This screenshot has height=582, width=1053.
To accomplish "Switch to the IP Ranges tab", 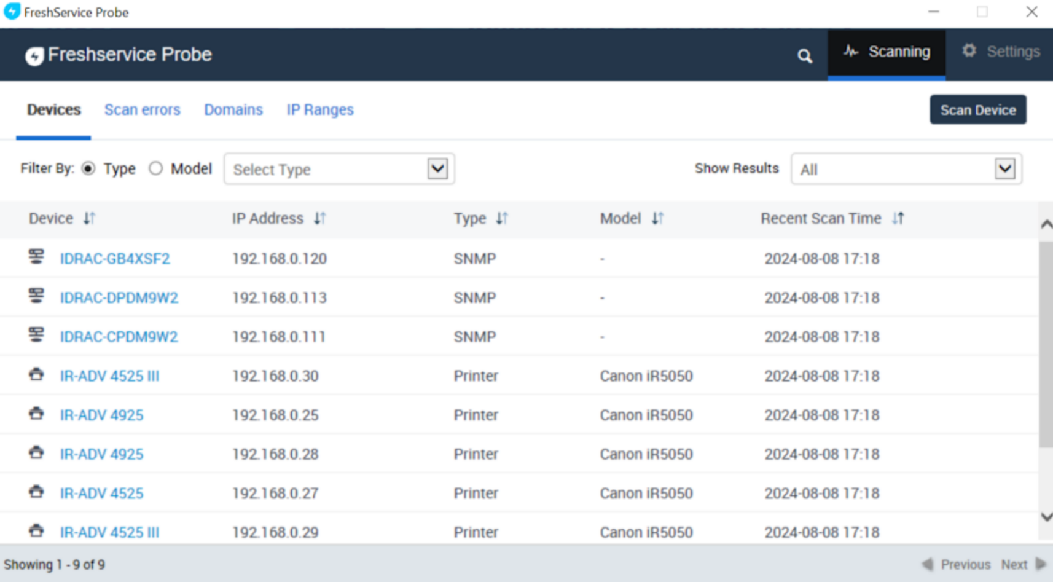I will (x=320, y=110).
